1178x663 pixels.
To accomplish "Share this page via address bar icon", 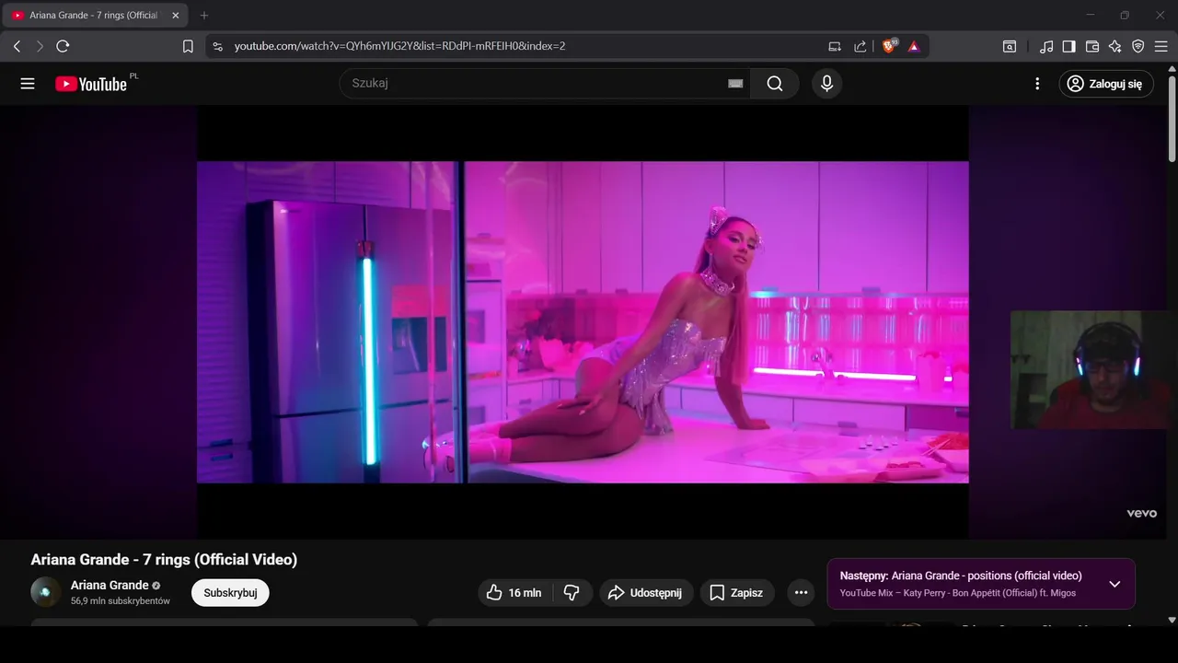I will tap(860, 46).
